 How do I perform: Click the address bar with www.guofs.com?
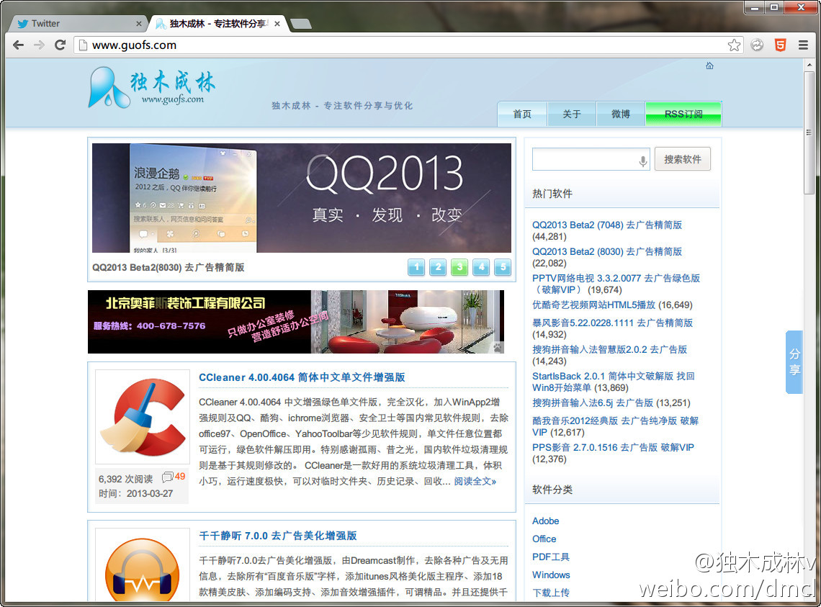coord(408,45)
